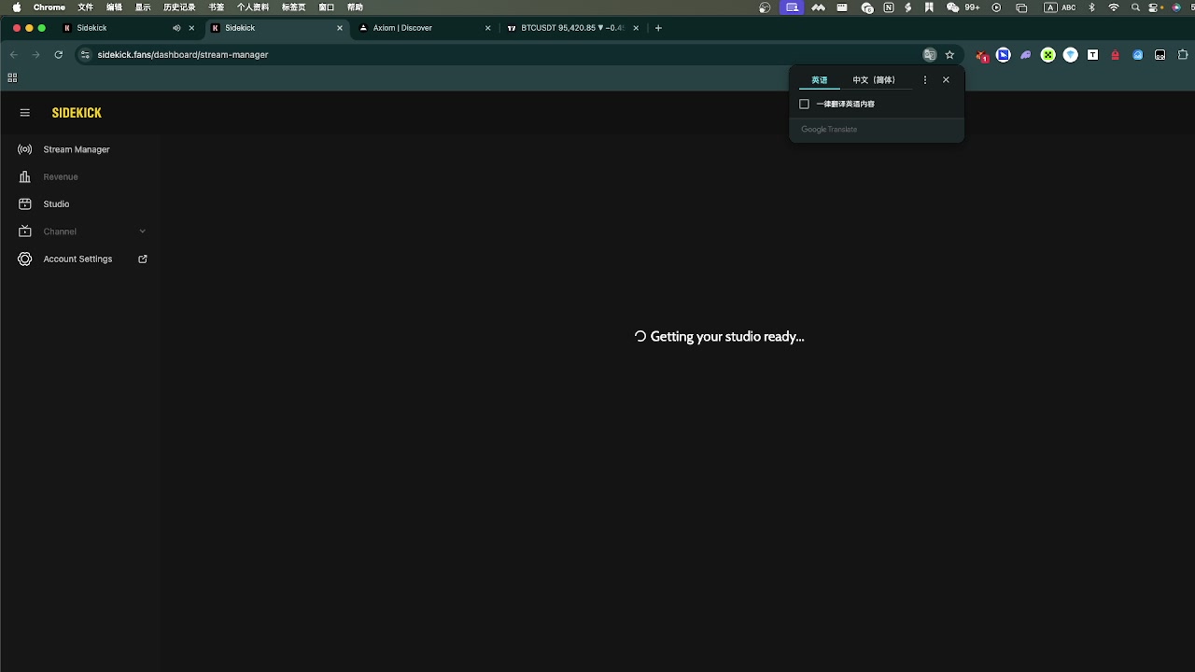Viewport: 1195px width, 672px height.
Task: Open 书签 menu in menu bar
Action: [217, 7]
